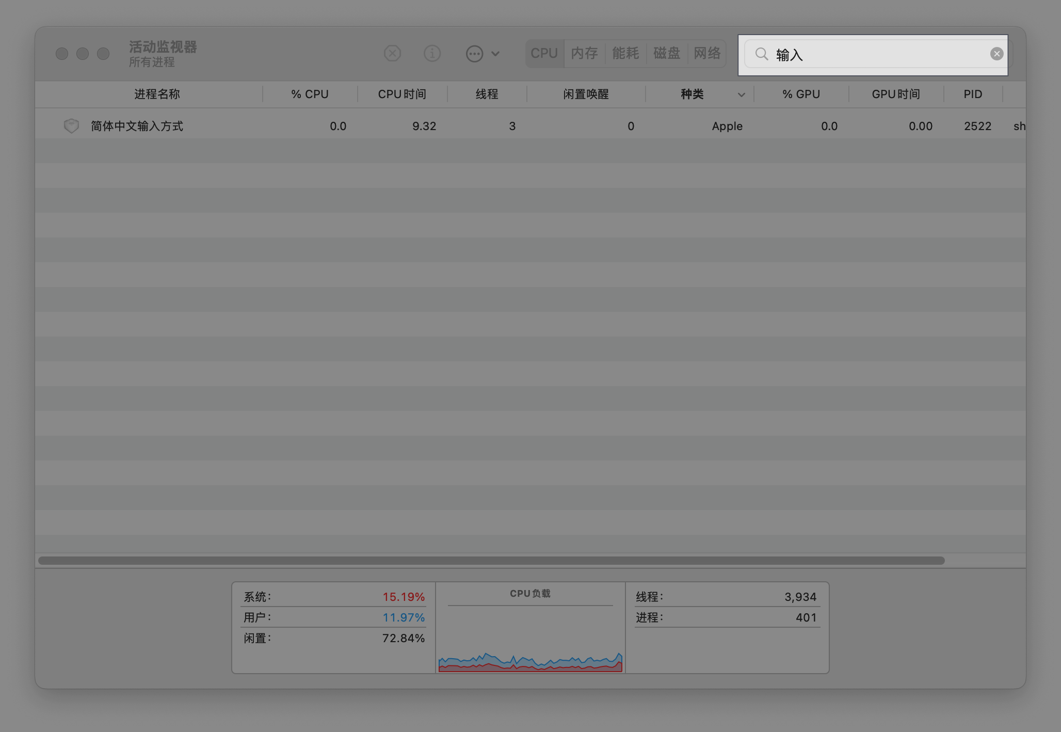The image size is (1061, 732).
Task: Clear the search field with X icon
Action: pyautogui.click(x=996, y=54)
